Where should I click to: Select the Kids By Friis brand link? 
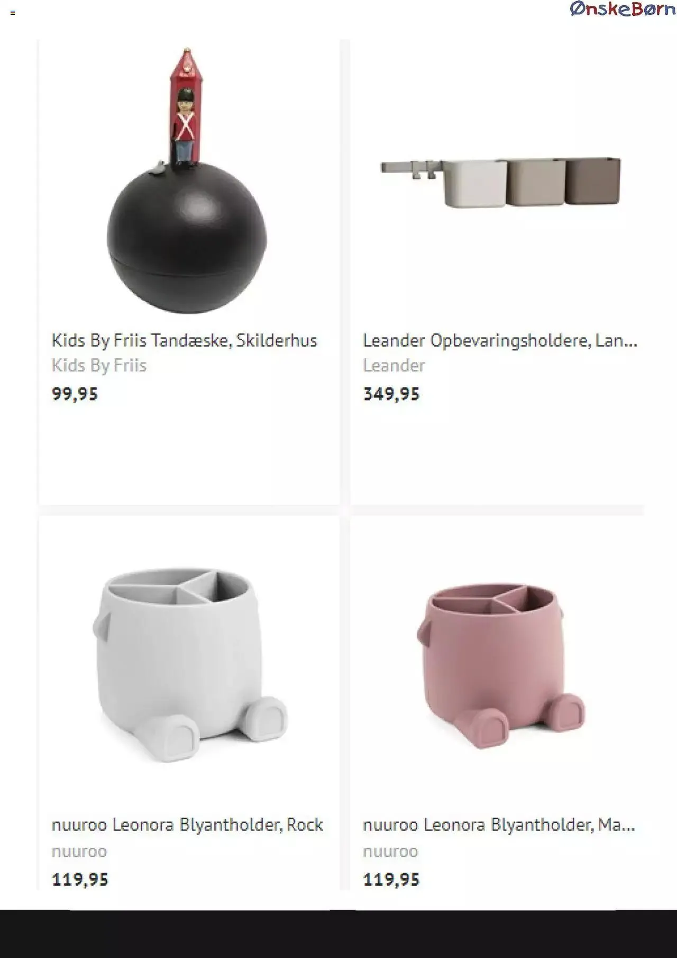pyautogui.click(x=99, y=366)
